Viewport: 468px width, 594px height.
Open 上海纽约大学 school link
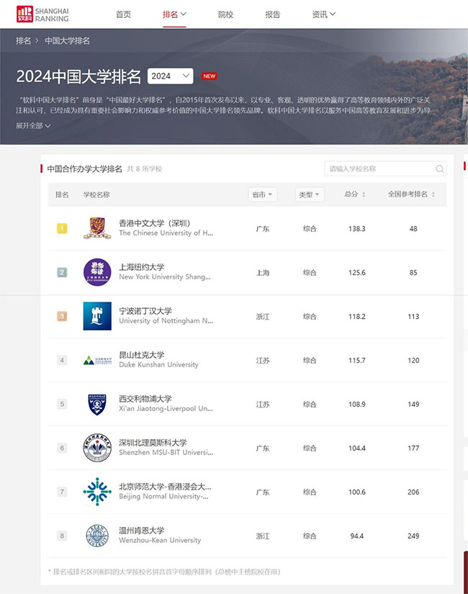142,267
